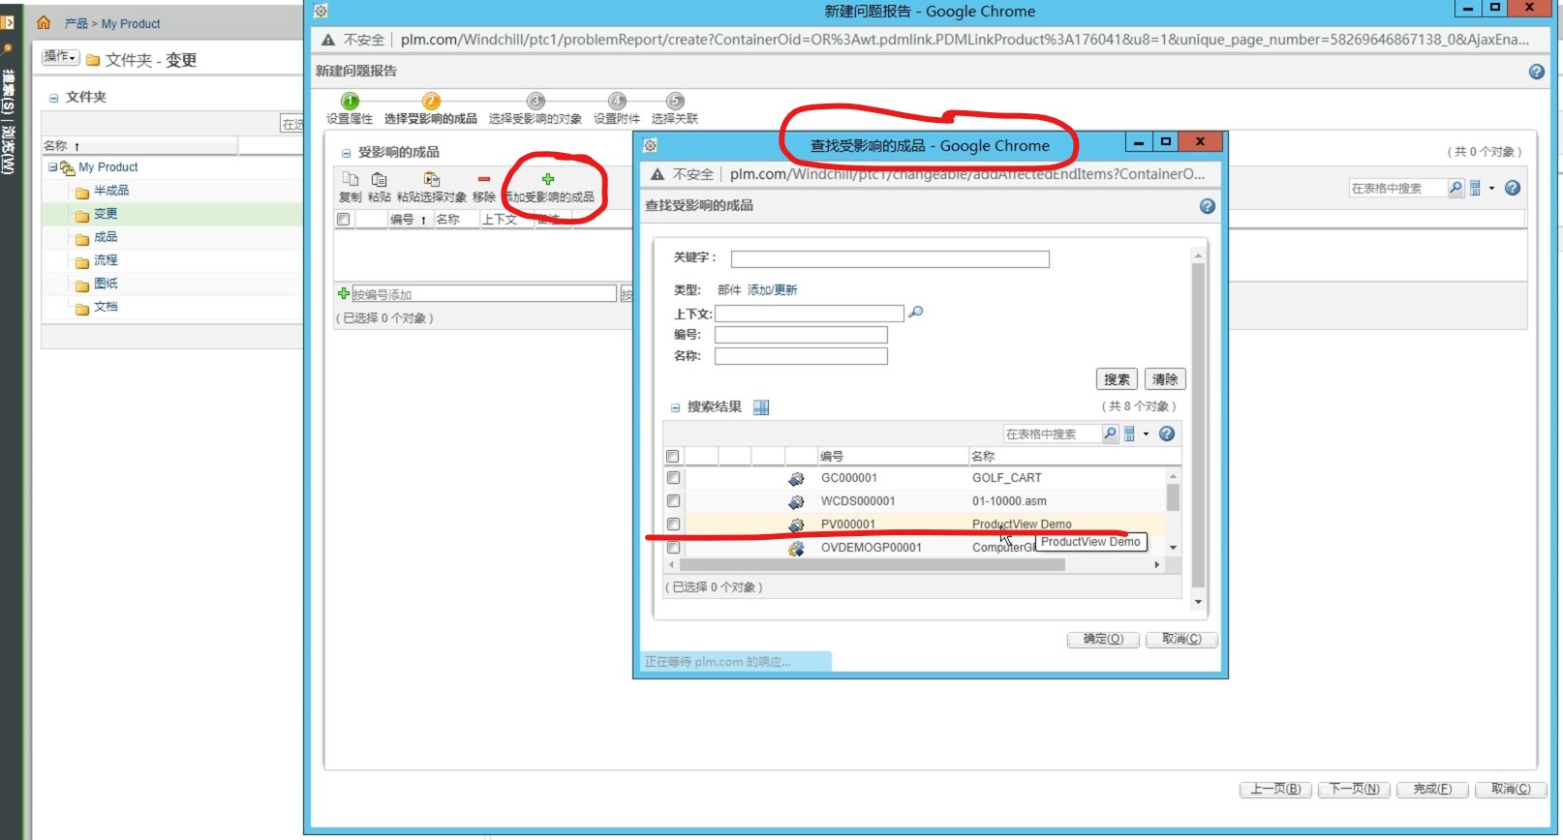Click the 搜索 button
This screenshot has width=1563, height=840.
point(1117,379)
